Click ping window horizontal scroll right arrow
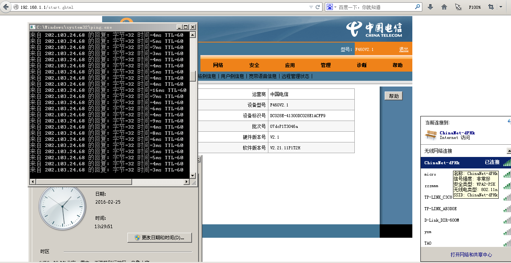The height and width of the screenshot is (263, 511). 187,182
